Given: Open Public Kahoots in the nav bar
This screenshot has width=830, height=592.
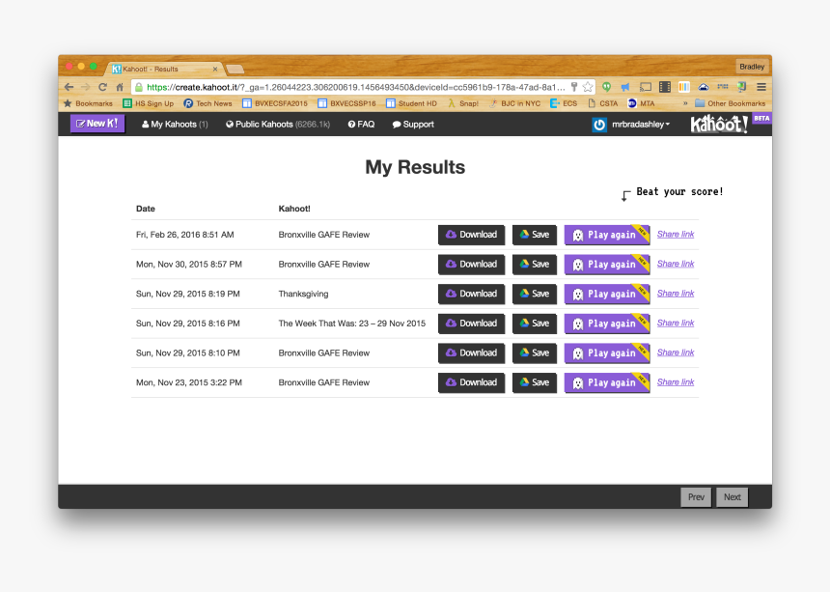Looking at the screenshot, I should click(278, 125).
